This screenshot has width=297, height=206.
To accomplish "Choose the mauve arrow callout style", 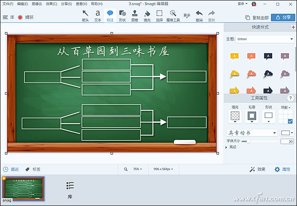I will [x=285, y=90].
